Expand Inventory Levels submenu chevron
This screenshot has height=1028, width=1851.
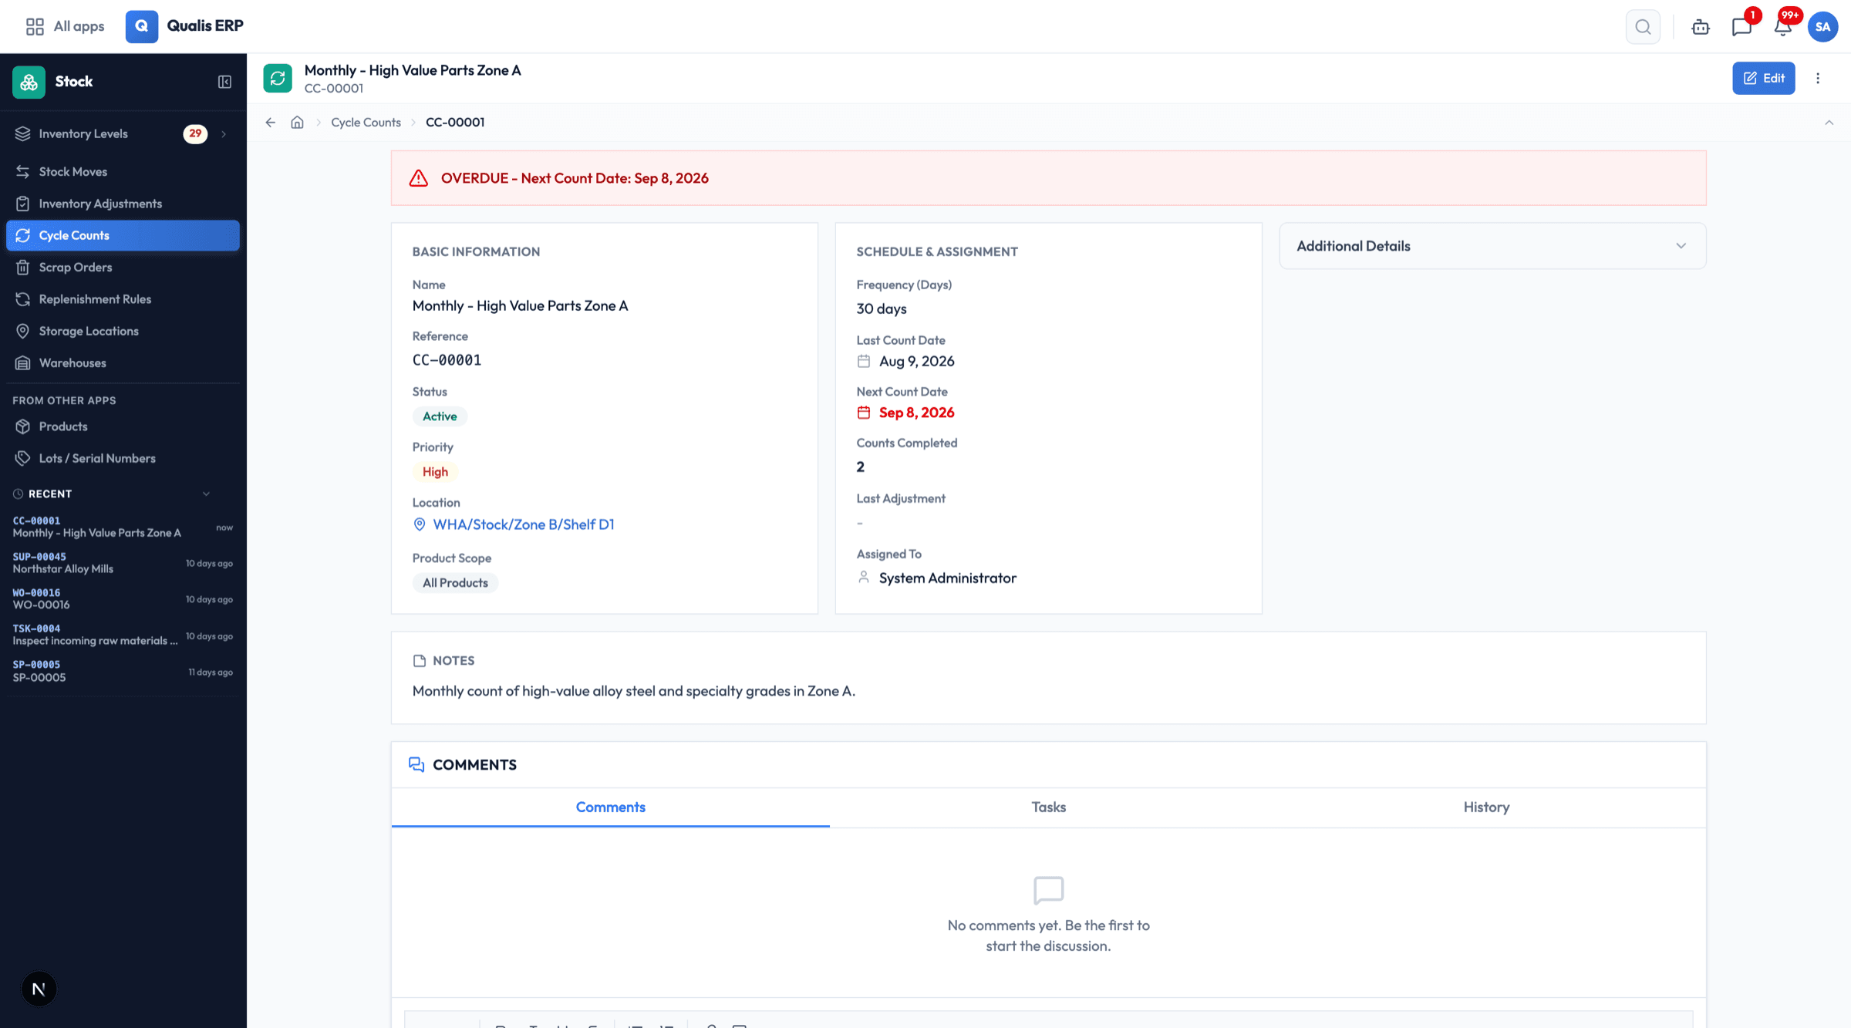224,134
